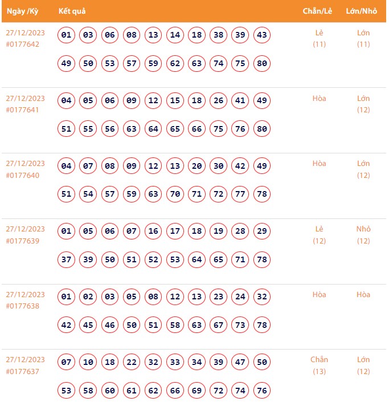Click the "Kết quả" column header

tap(72, 11)
